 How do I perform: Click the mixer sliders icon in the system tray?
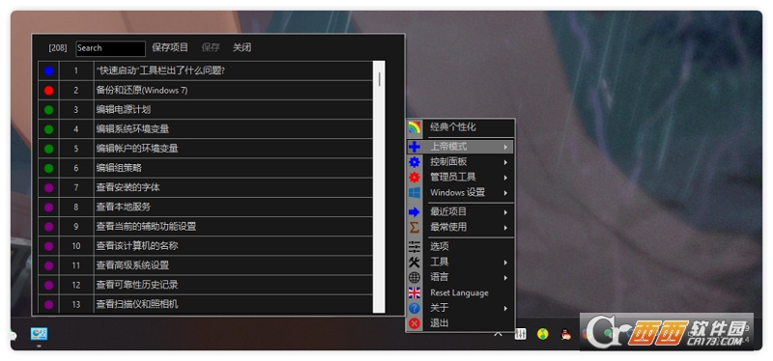(x=520, y=334)
